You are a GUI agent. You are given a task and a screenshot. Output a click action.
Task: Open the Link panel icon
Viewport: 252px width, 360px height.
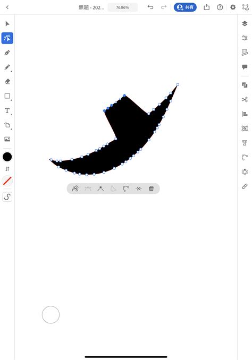245,186
